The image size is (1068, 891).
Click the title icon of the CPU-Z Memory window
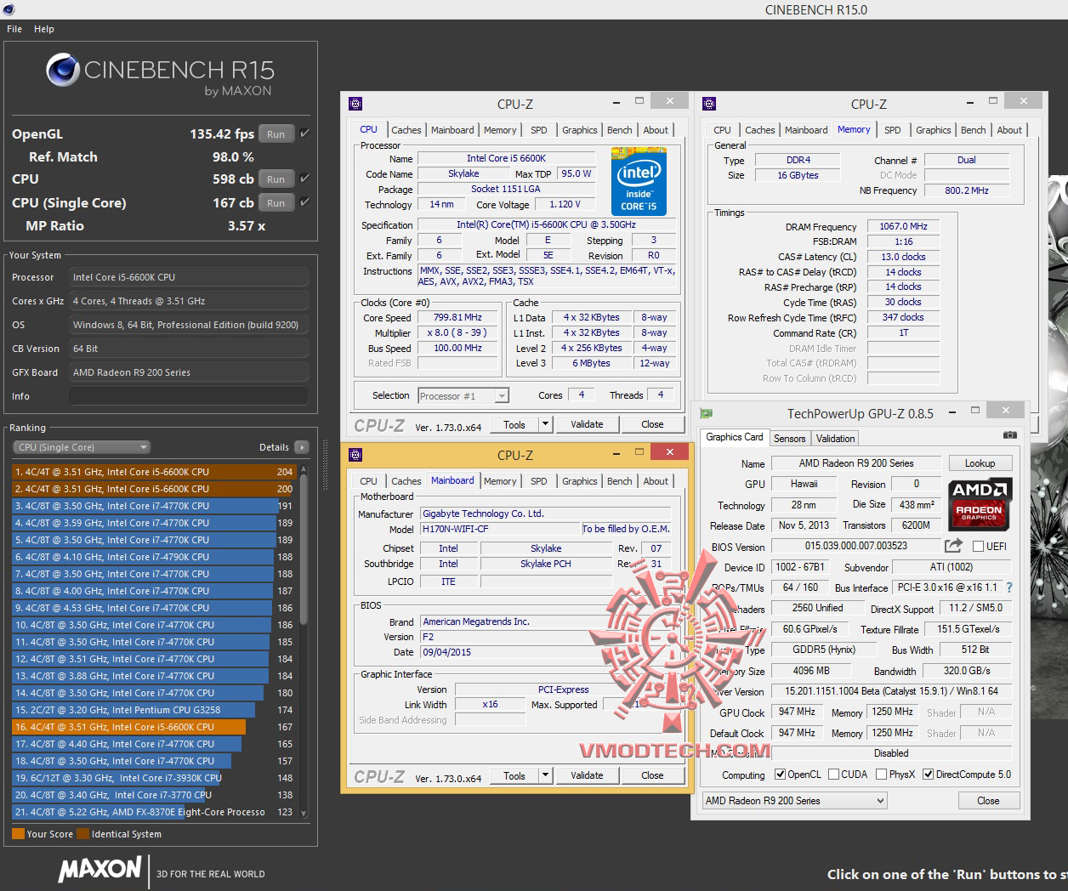click(x=709, y=104)
